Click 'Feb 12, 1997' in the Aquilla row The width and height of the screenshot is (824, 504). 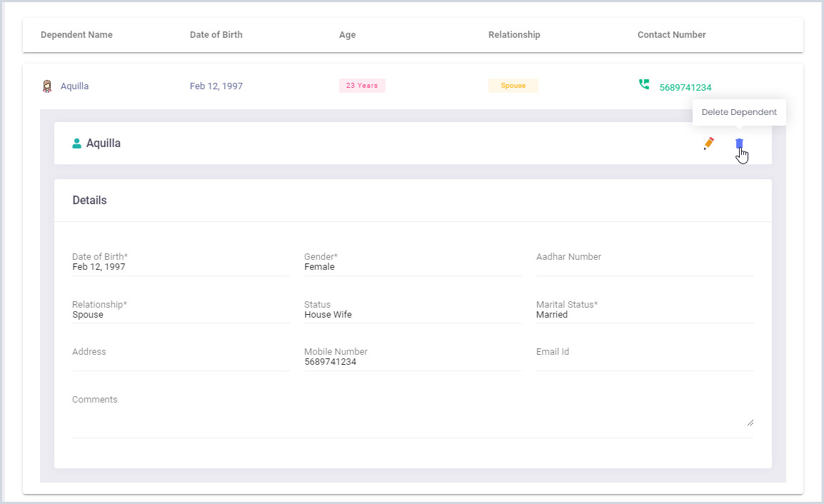[216, 86]
